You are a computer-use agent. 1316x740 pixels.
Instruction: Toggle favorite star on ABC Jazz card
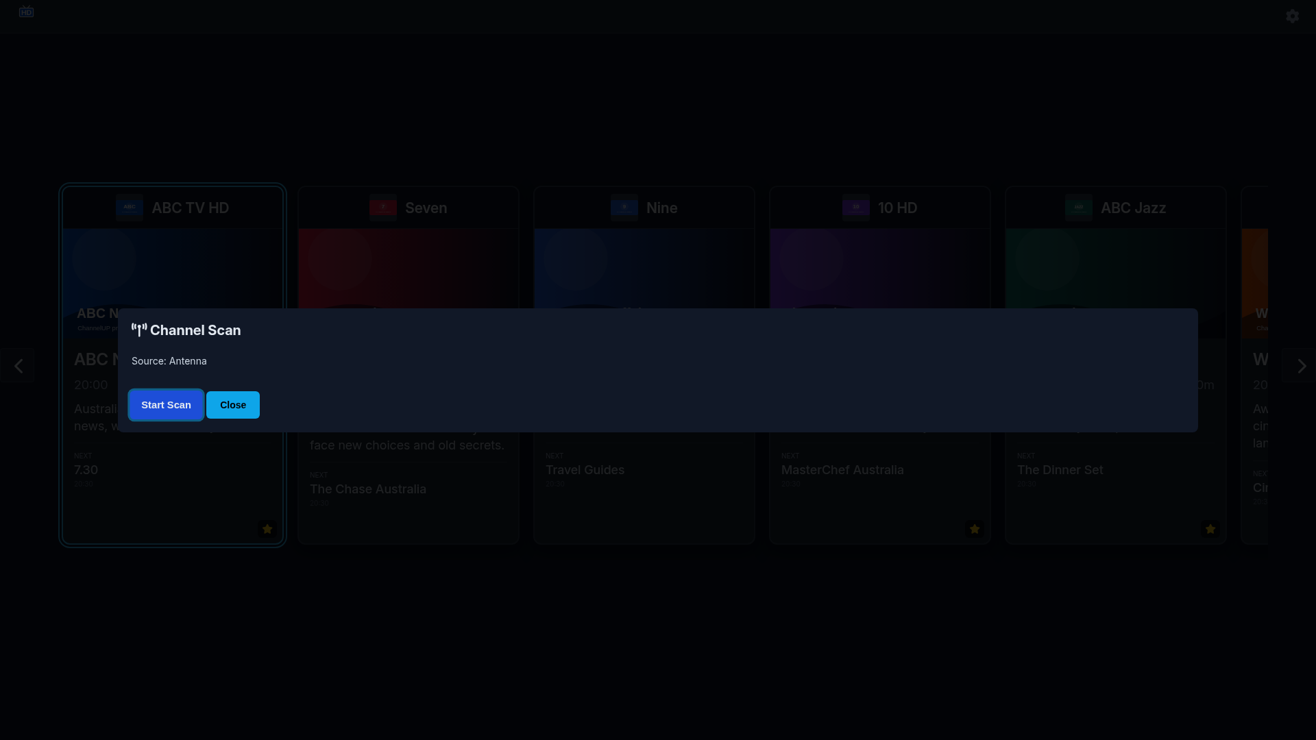point(1210,529)
